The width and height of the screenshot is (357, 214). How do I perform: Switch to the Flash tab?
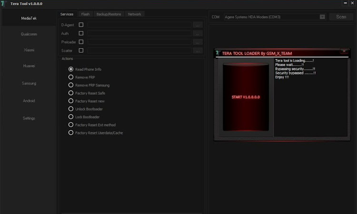(85, 14)
